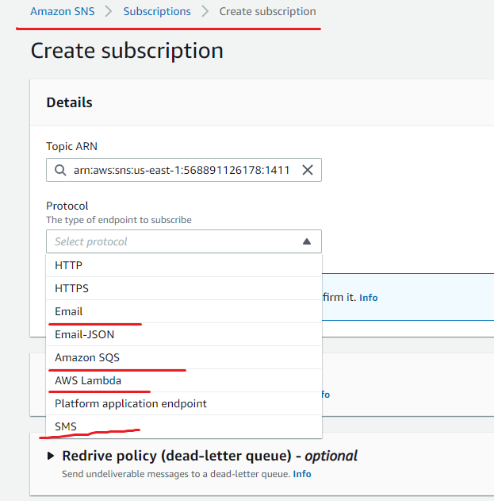Pick Amazon SQS as protocol

(184, 357)
